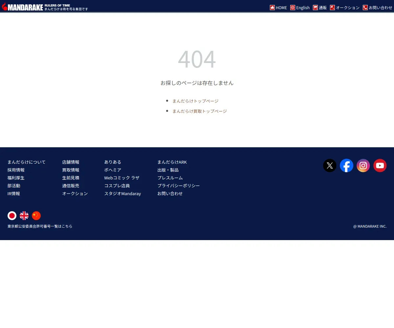Open 福利厚生 footer link

coord(16,178)
